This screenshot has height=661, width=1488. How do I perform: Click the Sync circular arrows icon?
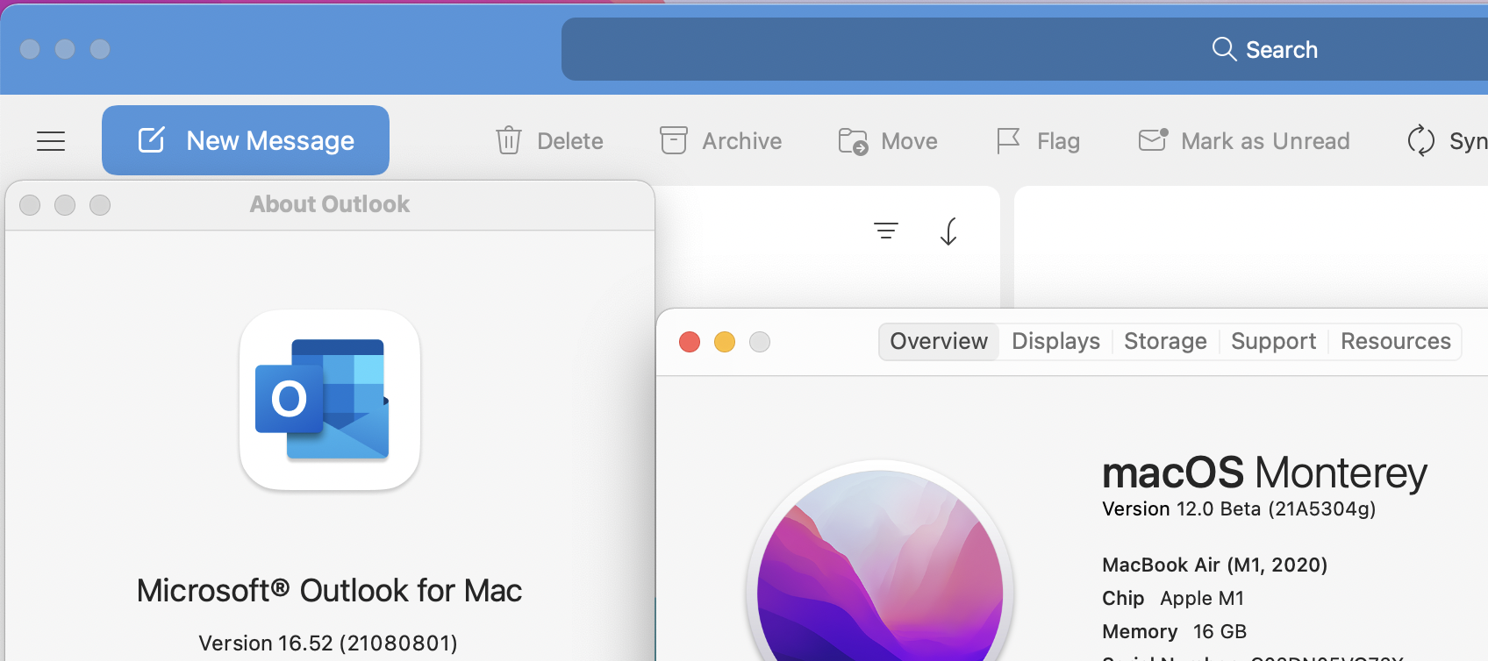click(x=1420, y=140)
